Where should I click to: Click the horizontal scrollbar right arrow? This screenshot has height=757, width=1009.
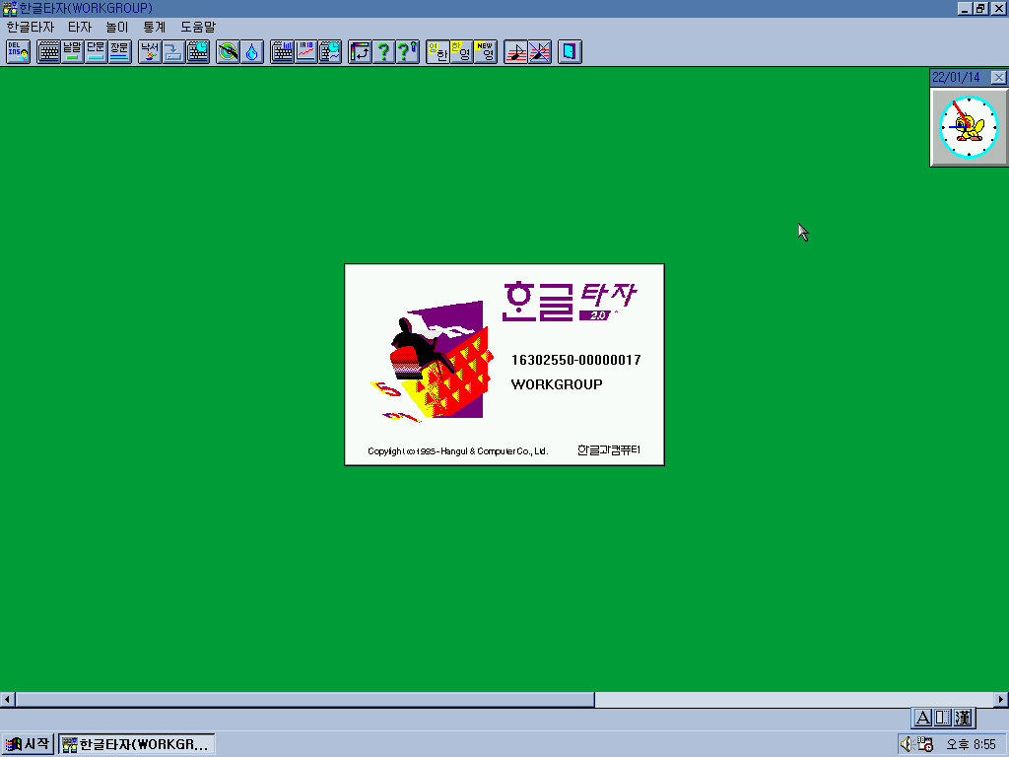[1001, 699]
